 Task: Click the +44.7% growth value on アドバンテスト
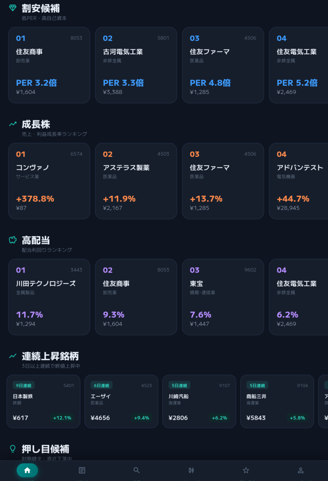coord(293,199)
